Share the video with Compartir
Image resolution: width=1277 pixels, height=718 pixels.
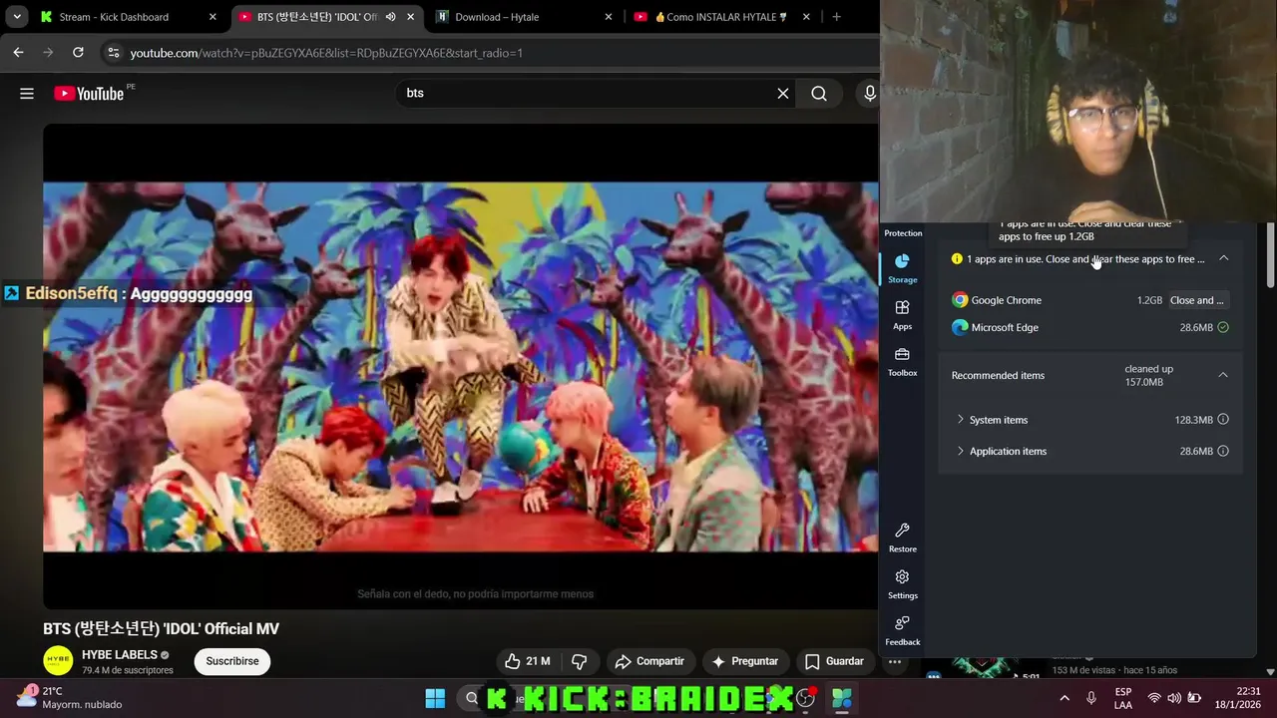649,661
